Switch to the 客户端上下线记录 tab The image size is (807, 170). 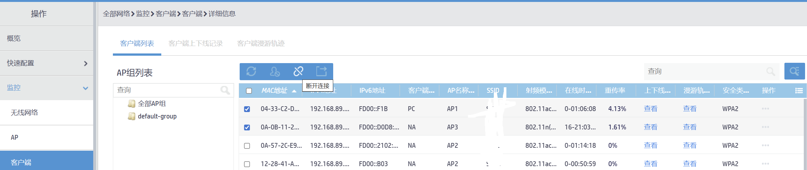coord(195,43)
